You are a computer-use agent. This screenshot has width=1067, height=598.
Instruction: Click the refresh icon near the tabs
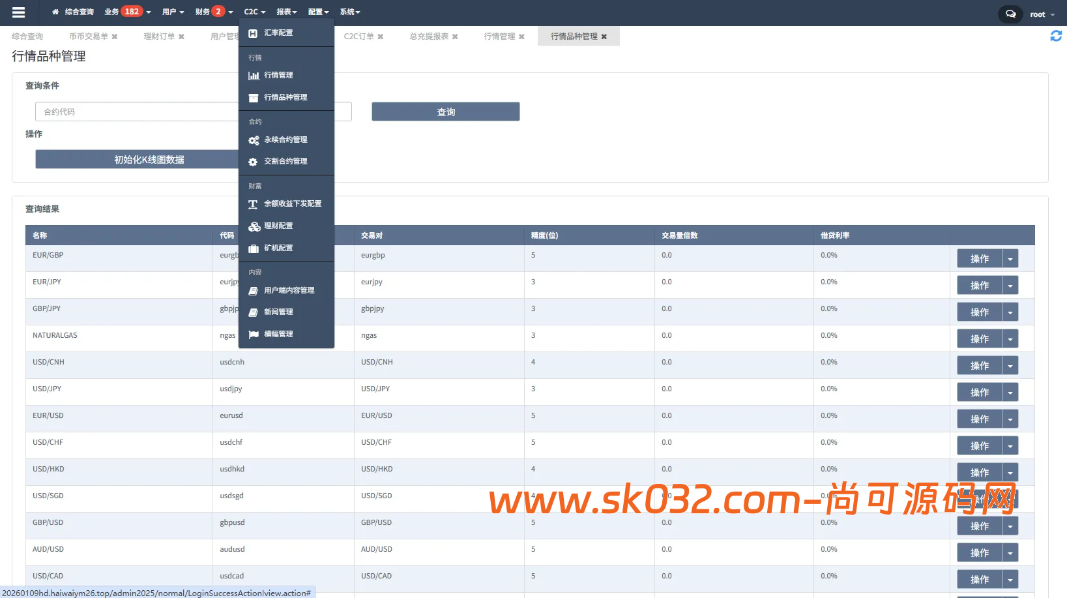1056,36
